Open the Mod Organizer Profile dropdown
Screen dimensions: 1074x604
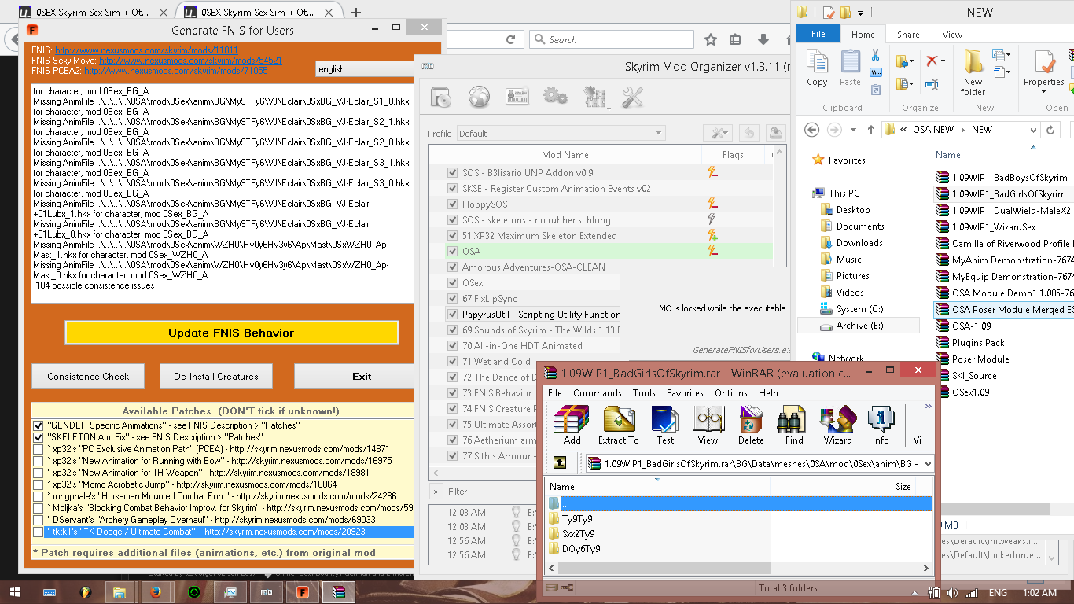(561, 134)
